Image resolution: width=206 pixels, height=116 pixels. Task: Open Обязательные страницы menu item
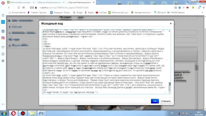22,33
